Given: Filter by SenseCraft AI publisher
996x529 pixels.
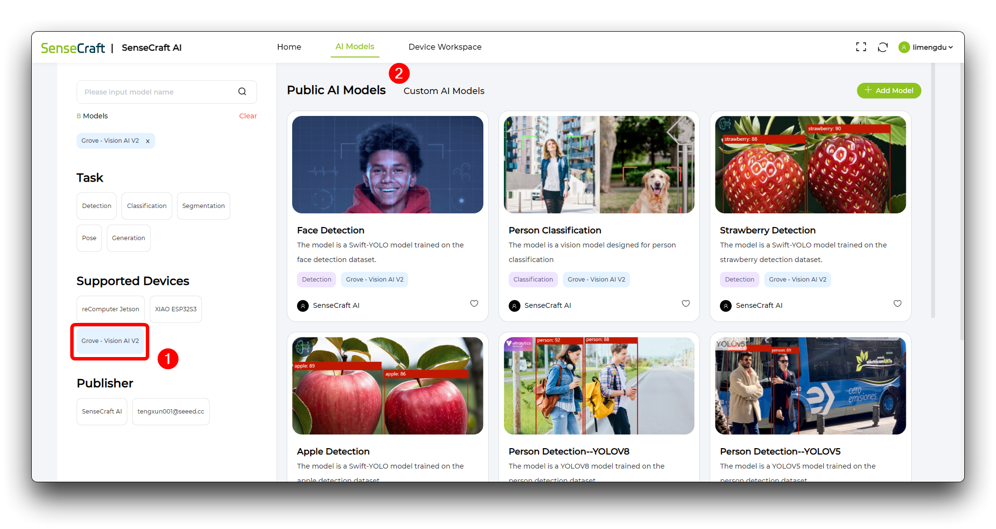Looking at the screenshot, I should click(x=102, y=412).
